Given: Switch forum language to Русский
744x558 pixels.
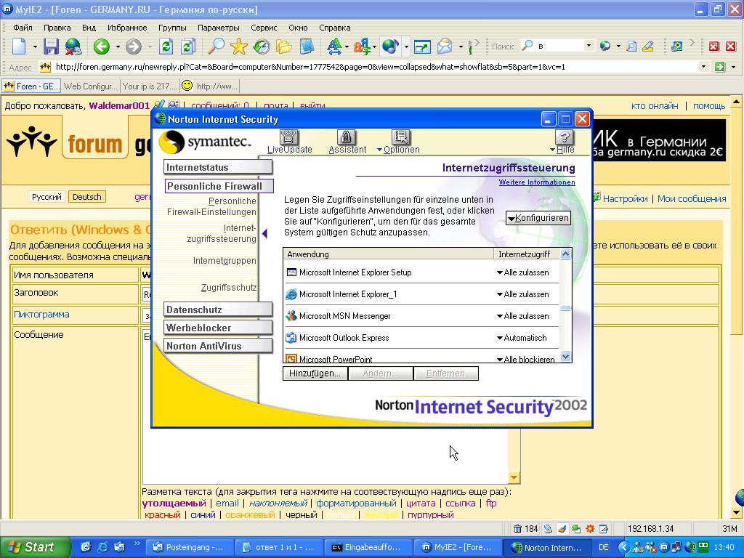Looking at the screenshot, I should tap(46, 197).
